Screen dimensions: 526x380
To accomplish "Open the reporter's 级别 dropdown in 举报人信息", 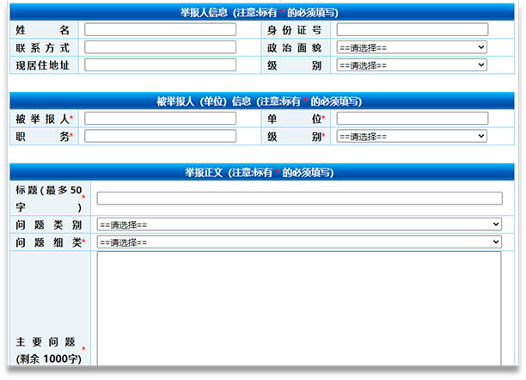I will (x=412, y=64).
